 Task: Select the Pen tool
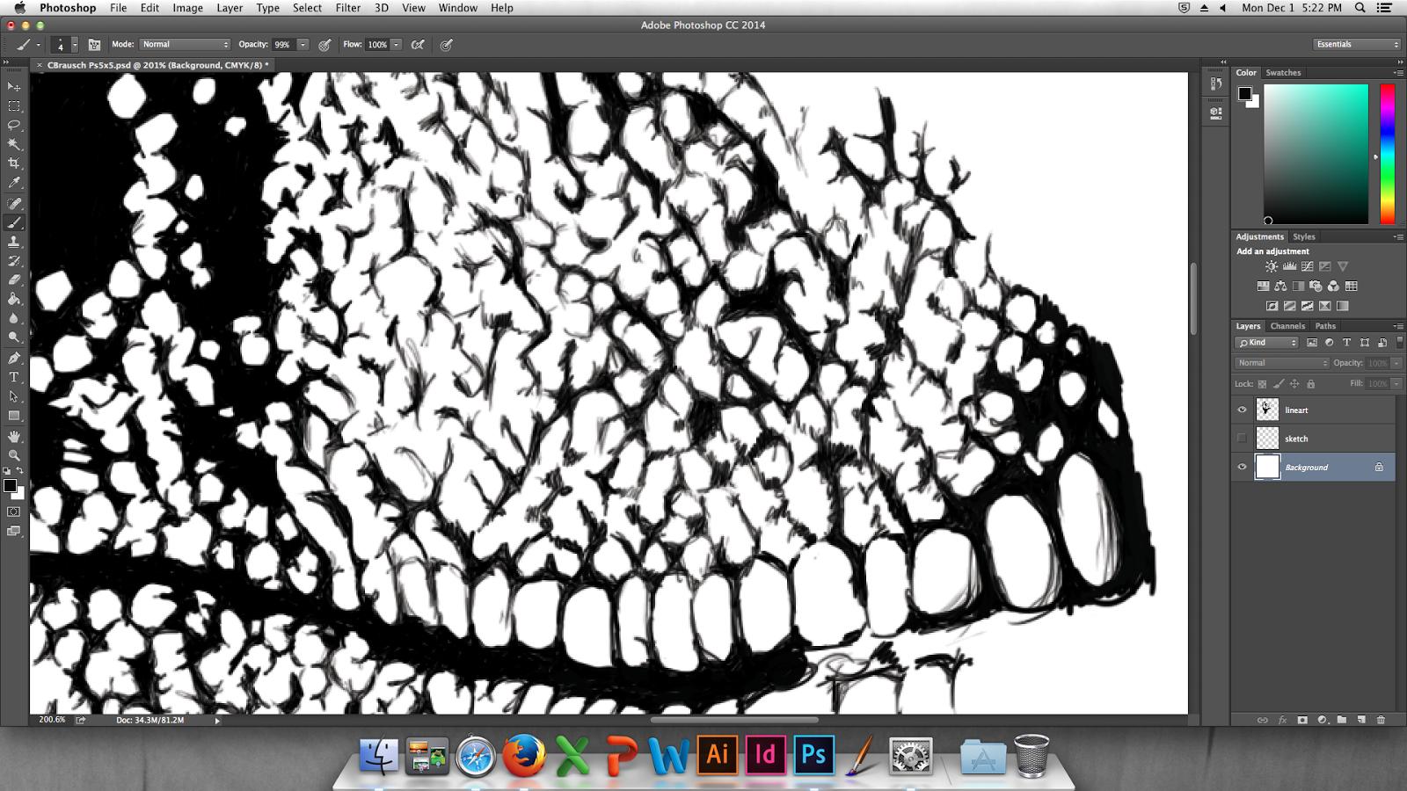pos(14,358)
